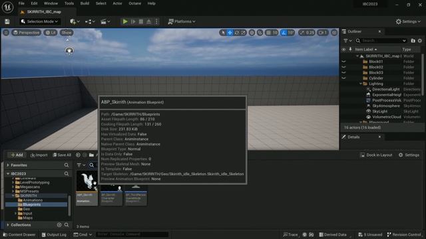This screenshot has width=426, height=239.
Task: Click the Eject from player button
Action: click(148, 21)
